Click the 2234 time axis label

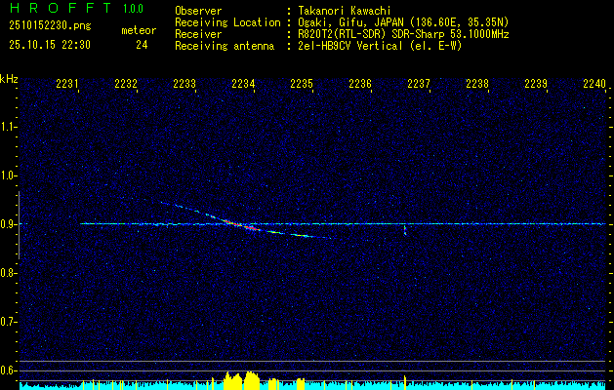click(x=243, y=83)
